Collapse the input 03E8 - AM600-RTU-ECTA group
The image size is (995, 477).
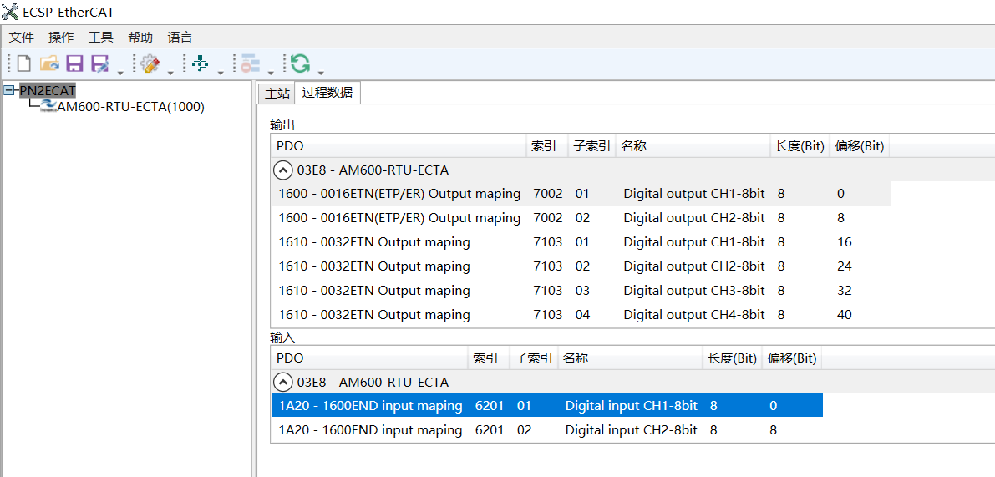click(x=283, y=383)
